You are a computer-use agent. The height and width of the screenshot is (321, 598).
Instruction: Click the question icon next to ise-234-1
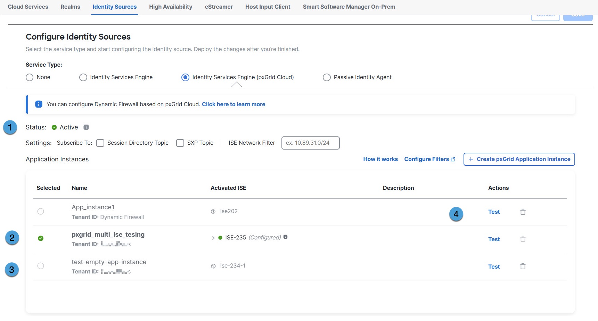click(213, 266)
